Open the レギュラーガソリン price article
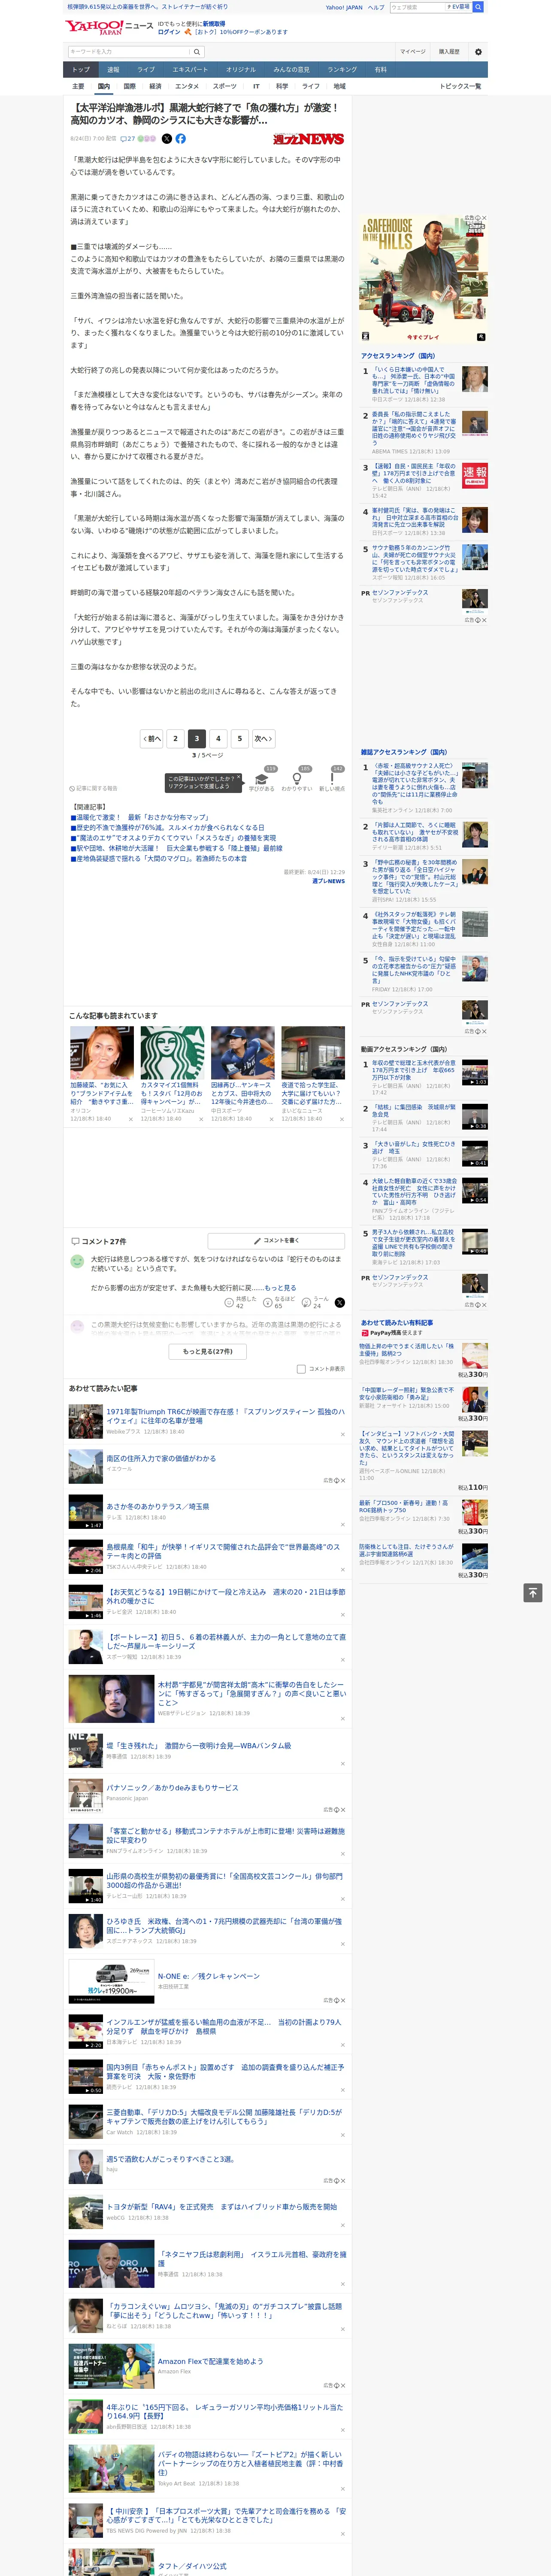Screen dimensions: 551x2576 [x=224, y=2411]
